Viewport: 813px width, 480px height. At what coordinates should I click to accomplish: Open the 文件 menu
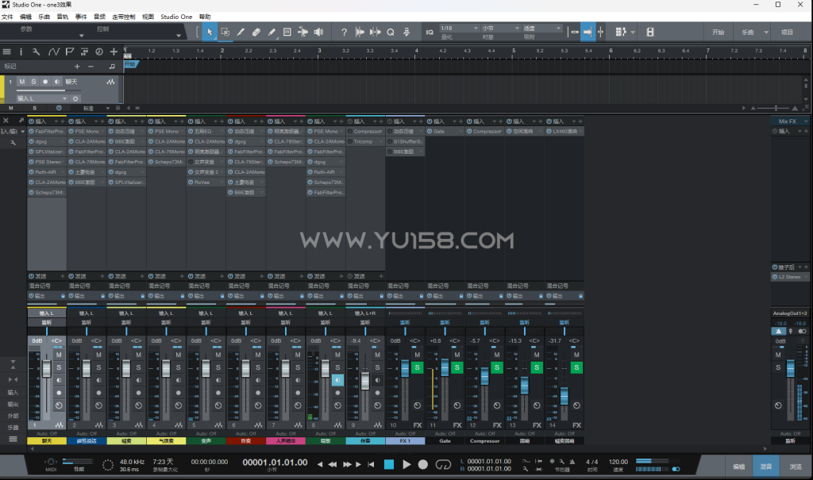(x=7, y=16)
